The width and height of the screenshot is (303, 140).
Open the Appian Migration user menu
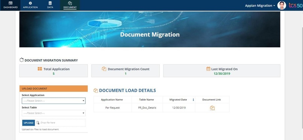(260, 6)
